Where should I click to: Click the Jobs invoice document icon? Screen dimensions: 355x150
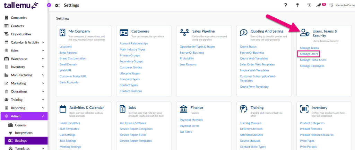122,109
